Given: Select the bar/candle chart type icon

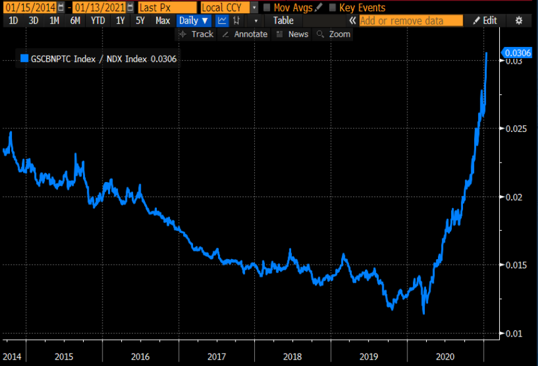Looking at the screenshot, I should (236, 21).
